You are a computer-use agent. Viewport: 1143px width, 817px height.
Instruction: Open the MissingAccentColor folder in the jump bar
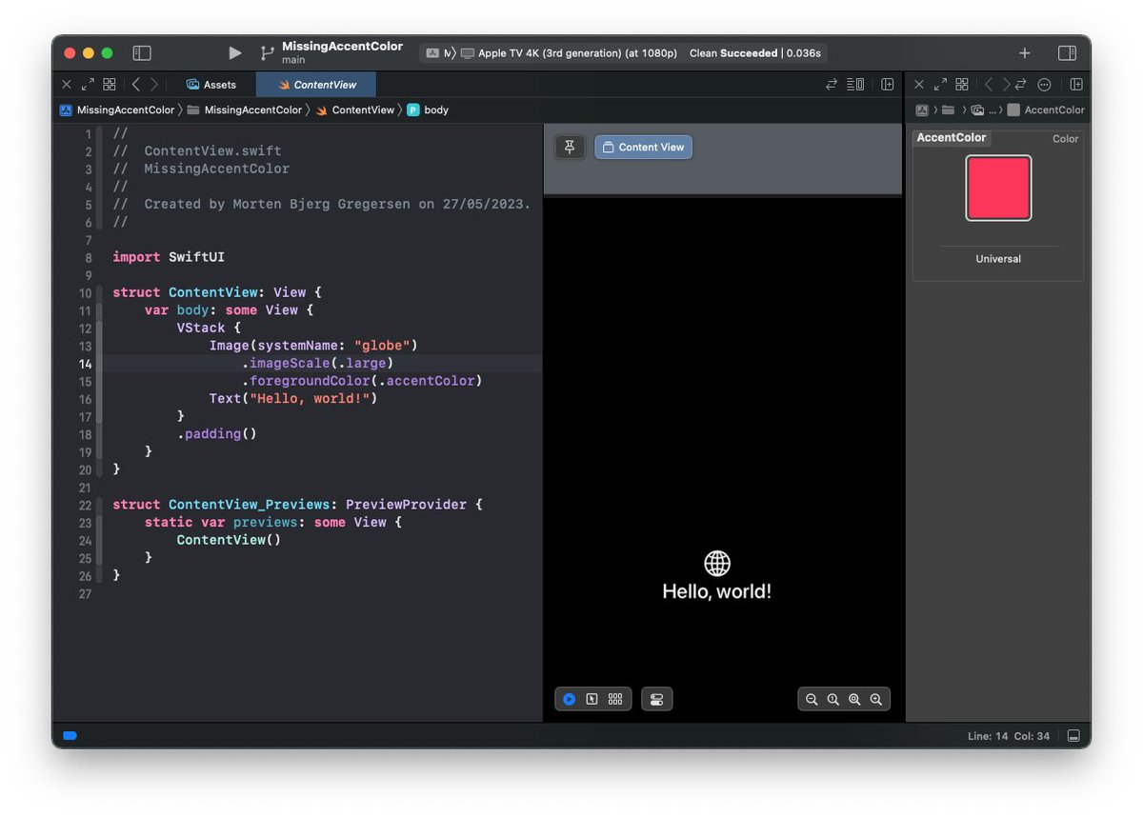(245, 110)
